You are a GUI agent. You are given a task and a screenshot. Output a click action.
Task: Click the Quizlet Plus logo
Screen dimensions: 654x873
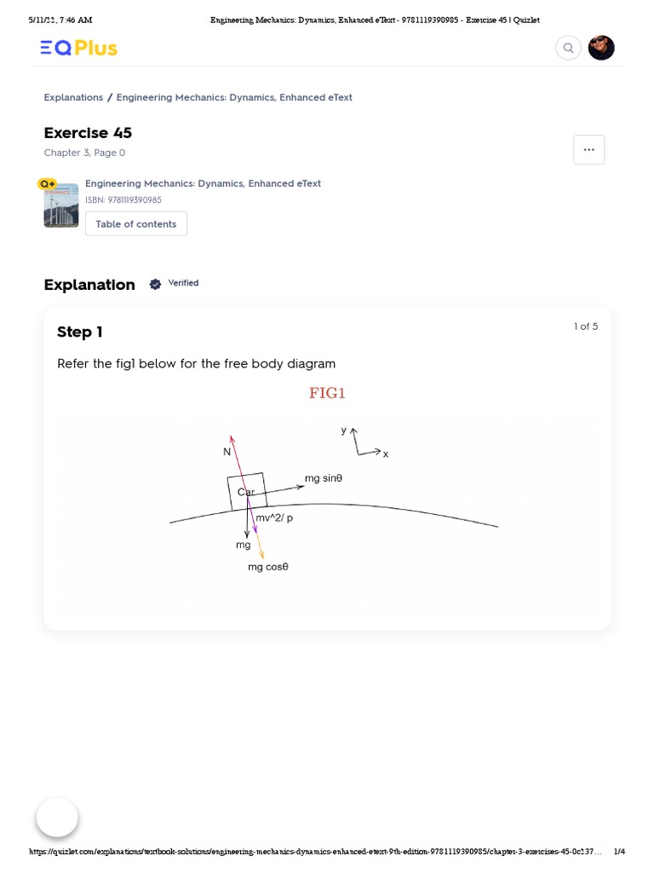pyautogui.click(x=78, y=48)
